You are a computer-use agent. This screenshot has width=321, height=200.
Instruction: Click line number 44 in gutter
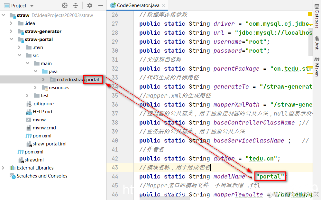click(115, 177)
